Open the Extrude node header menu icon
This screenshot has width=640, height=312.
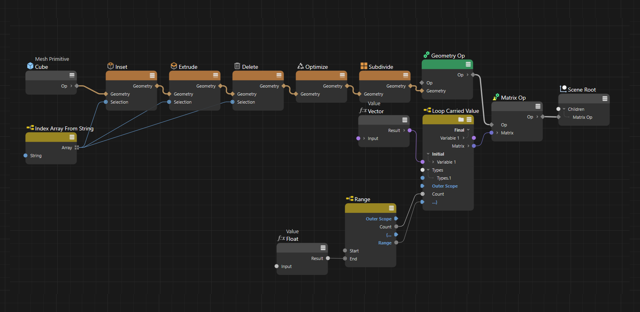(x=216, y=75)
